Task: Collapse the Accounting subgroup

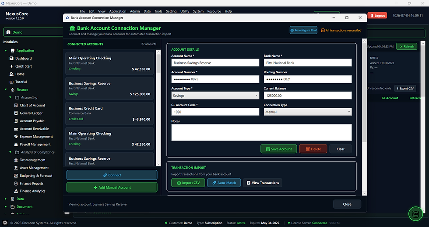Action: 10,97
